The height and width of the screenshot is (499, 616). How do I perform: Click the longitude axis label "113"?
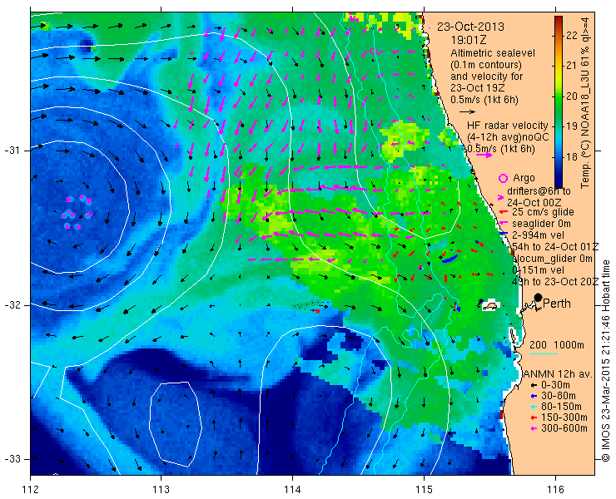(x=161, y=490)
